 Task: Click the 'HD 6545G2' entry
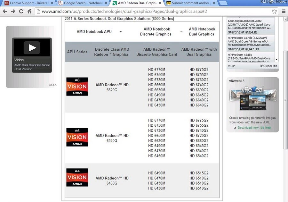click(x=199, y=146)
